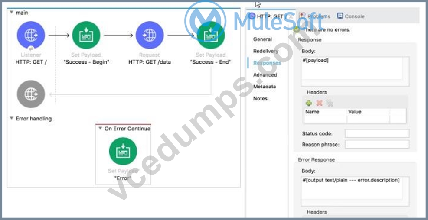This screenshot has height=220, width=428.
Task: Select the Set Payload "Error" icon
Action: point(123,151)
